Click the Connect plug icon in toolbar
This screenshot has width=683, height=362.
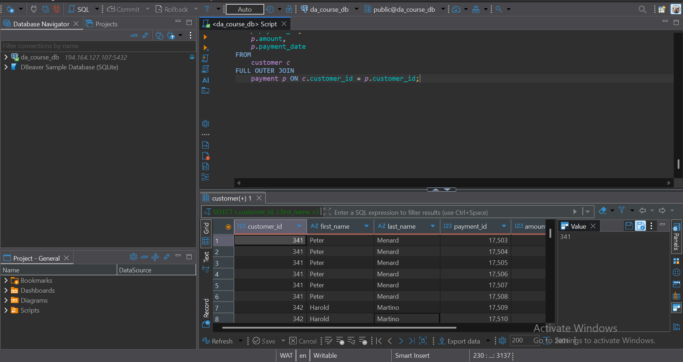pos(34,9)
